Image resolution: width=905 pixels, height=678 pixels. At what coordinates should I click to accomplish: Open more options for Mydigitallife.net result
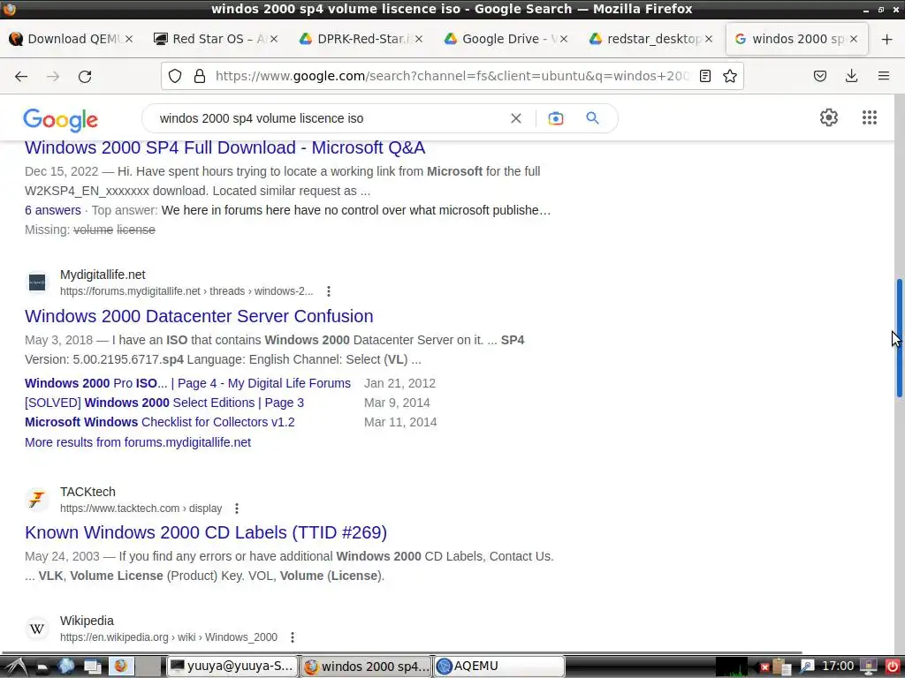coord(329,291)
